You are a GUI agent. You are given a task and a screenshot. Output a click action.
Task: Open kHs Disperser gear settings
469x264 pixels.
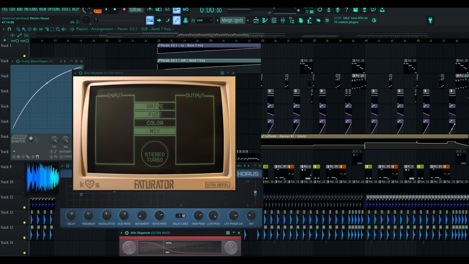tap(127, 233)
